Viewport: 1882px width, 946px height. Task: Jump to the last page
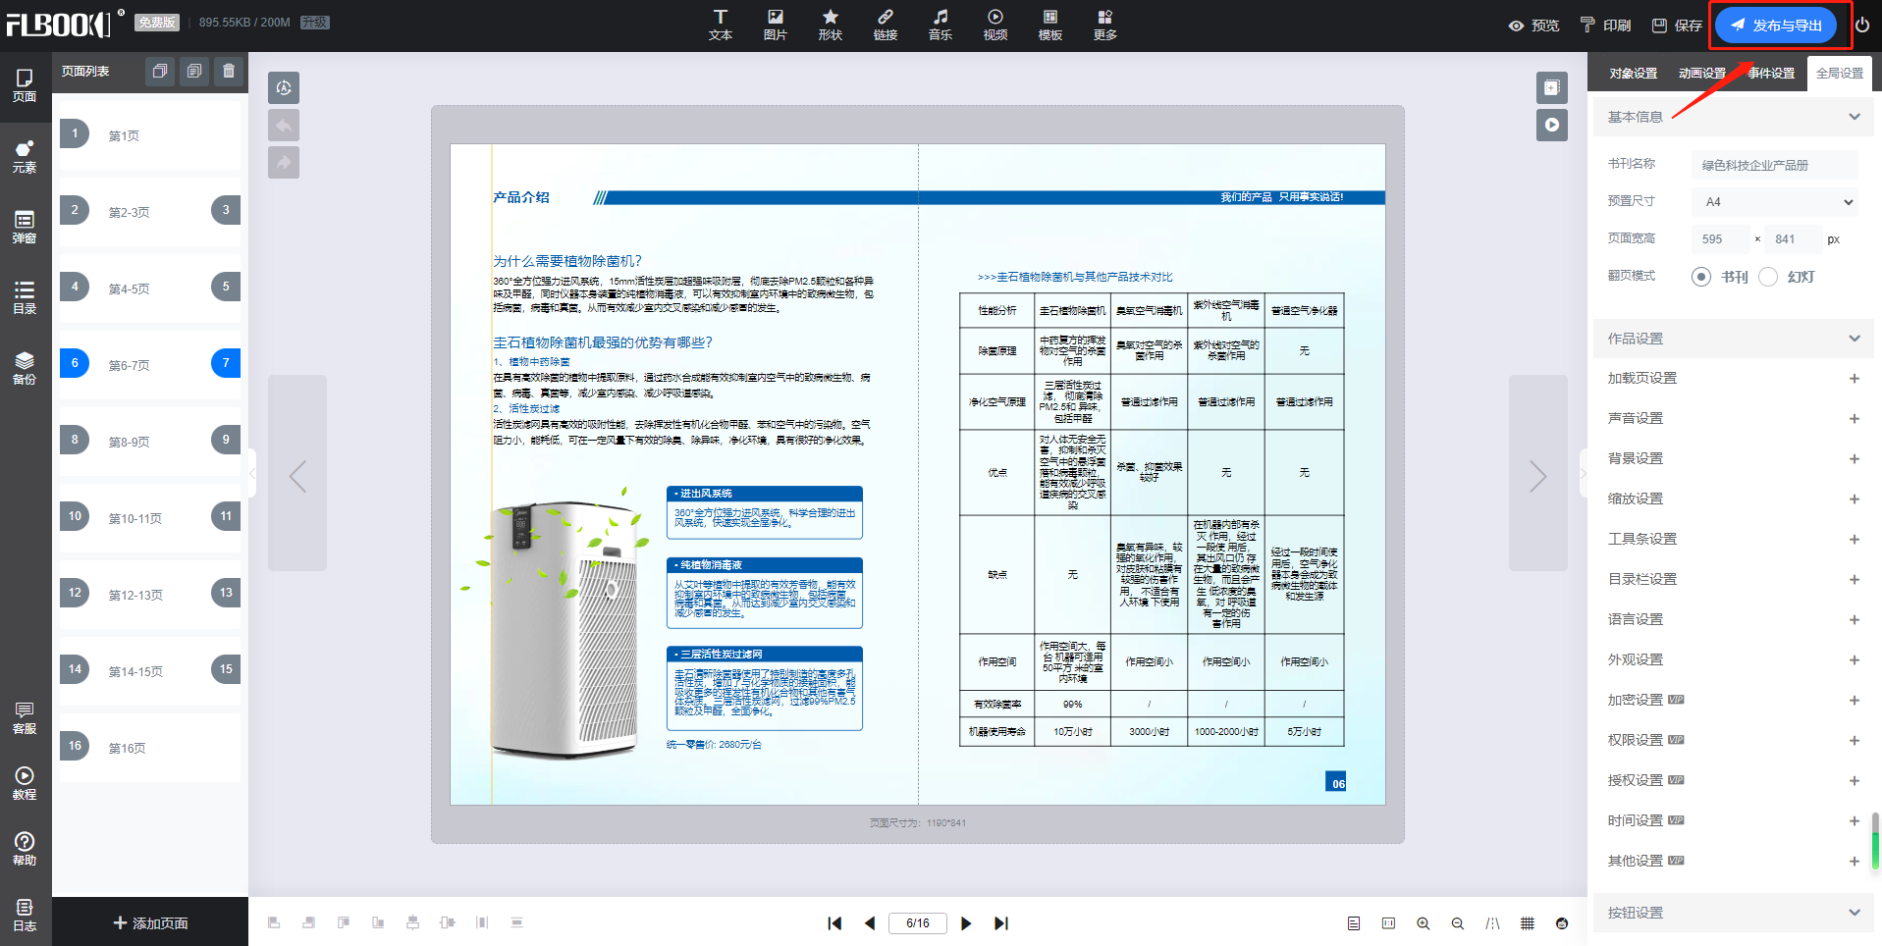pos(1001,923)
